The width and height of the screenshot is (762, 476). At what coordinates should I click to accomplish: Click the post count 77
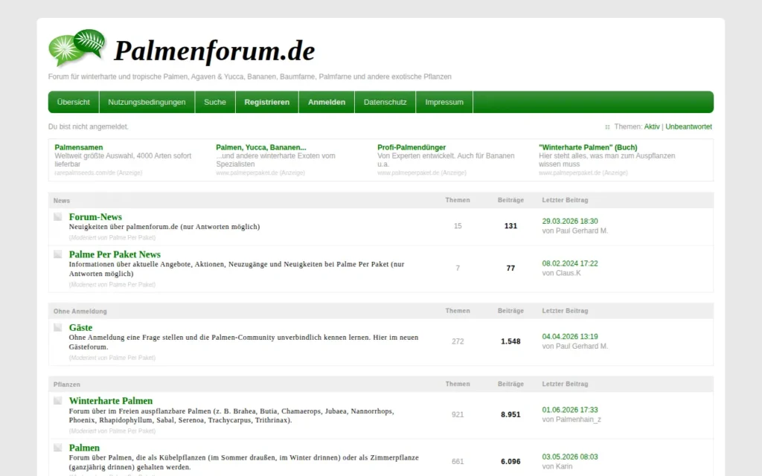510,268
